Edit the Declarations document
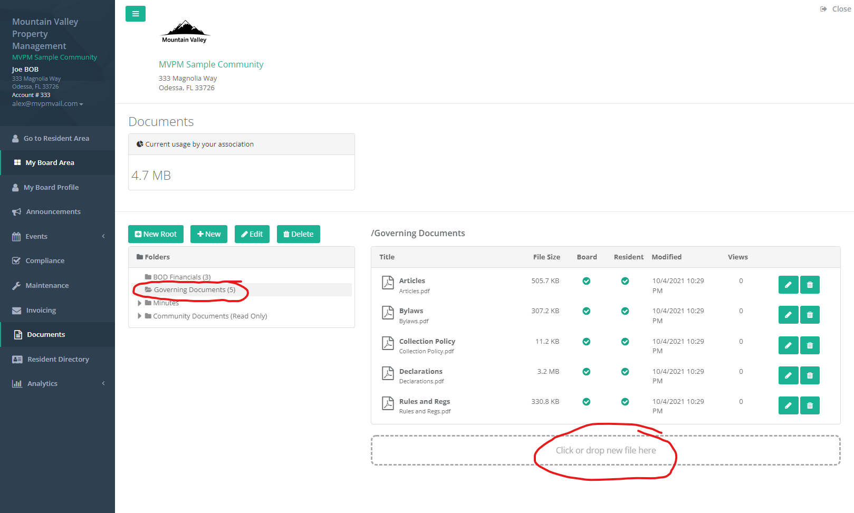Viewport: 854px width, 513px height. pyautogui.click(x=788, y=375)
